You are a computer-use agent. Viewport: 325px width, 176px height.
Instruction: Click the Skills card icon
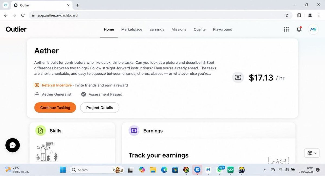pos(40,131)
